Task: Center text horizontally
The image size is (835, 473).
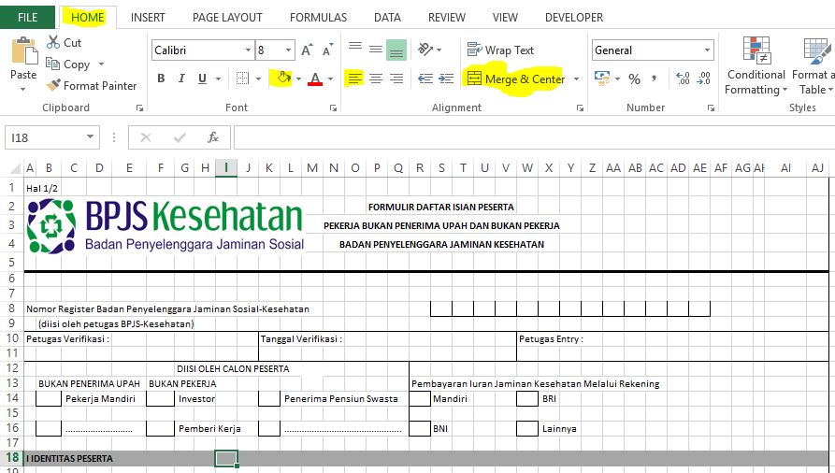Action: click(x=376, y=79)
